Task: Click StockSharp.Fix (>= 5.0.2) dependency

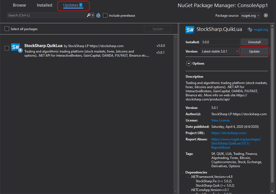Action: (x=214, y=181)
